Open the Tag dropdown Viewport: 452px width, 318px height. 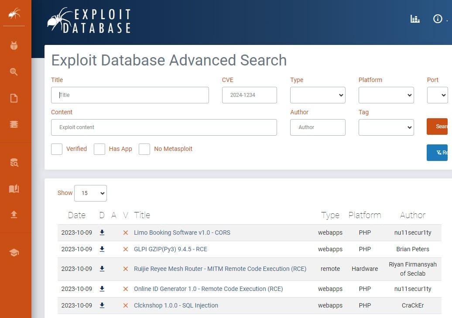[x=386, y=127]
